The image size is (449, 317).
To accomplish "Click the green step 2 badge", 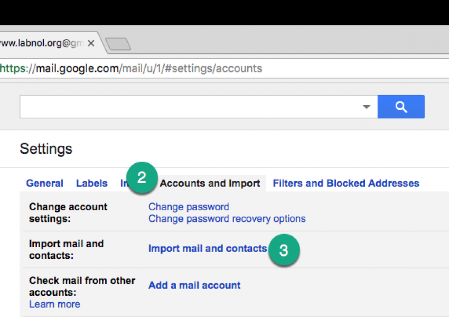I will coord(141,178).
